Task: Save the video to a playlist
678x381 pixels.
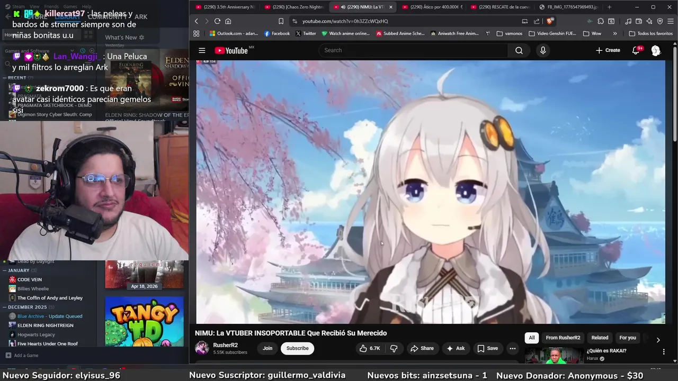Action: tap(487, 348)
